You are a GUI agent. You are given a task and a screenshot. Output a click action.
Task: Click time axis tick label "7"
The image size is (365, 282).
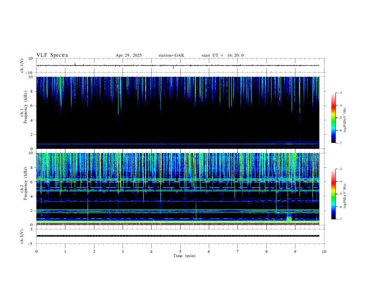tap(238, 252)
